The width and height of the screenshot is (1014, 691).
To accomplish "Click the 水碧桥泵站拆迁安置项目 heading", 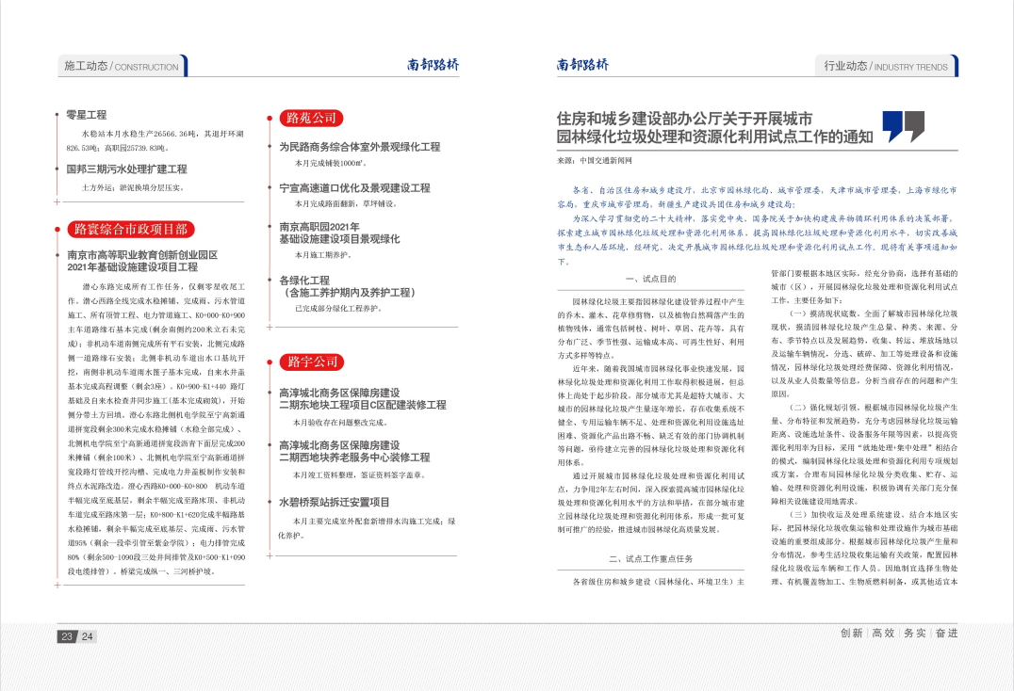I will click(335, 502).
